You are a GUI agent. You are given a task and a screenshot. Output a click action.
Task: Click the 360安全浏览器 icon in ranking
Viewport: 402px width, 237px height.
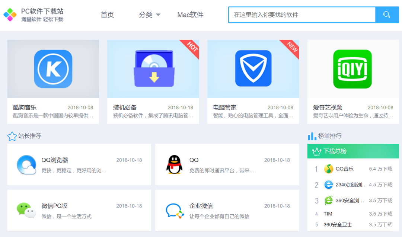[328, 201]
